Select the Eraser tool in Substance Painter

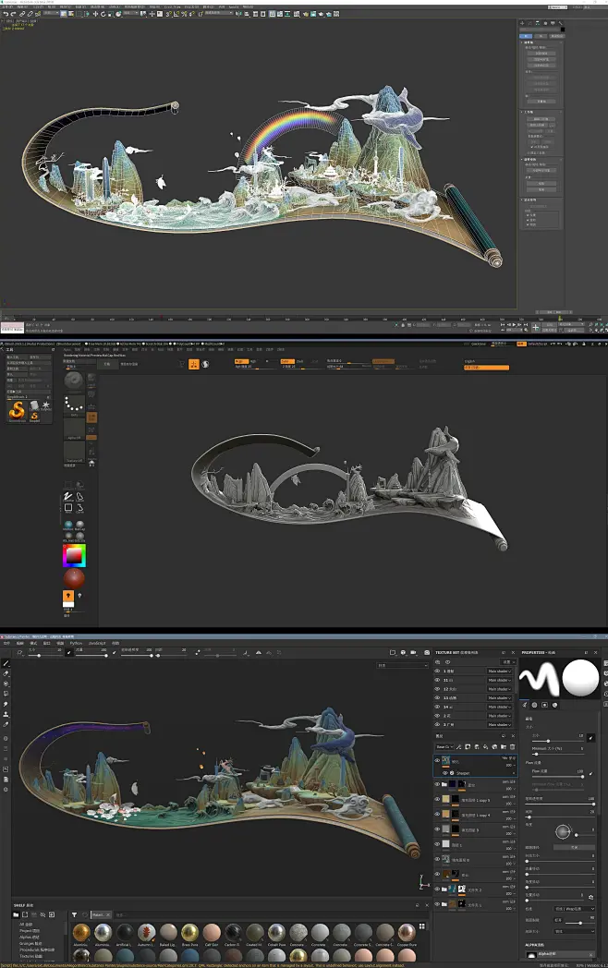(6, 673)
